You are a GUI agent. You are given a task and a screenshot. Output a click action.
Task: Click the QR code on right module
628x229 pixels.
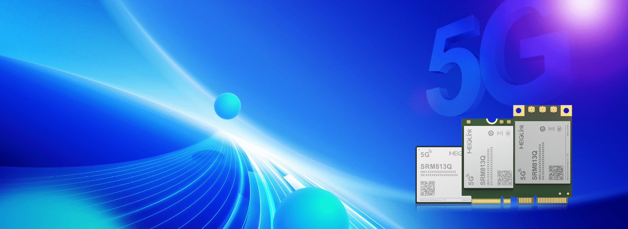(x=556, y=173)
